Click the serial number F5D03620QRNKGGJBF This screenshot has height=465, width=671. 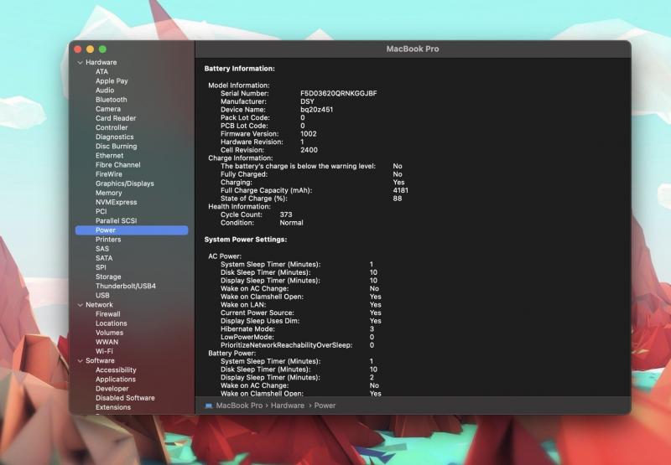339,94
